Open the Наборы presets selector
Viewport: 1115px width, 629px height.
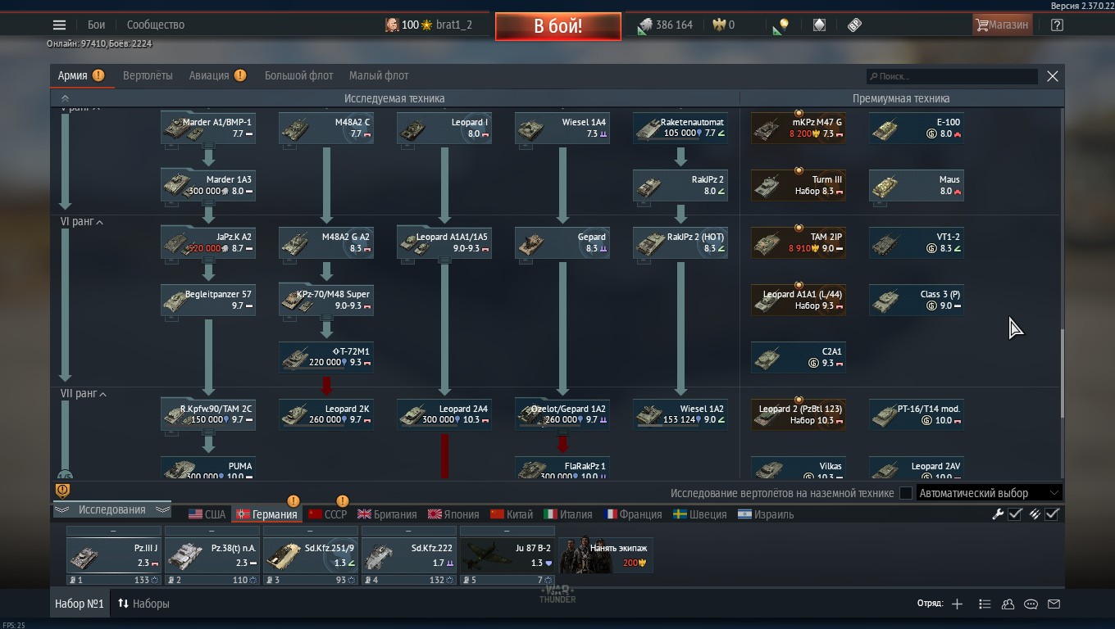(143, 604)
